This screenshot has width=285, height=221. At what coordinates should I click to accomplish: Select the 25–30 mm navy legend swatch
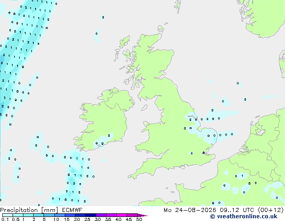tap(90, 215)
